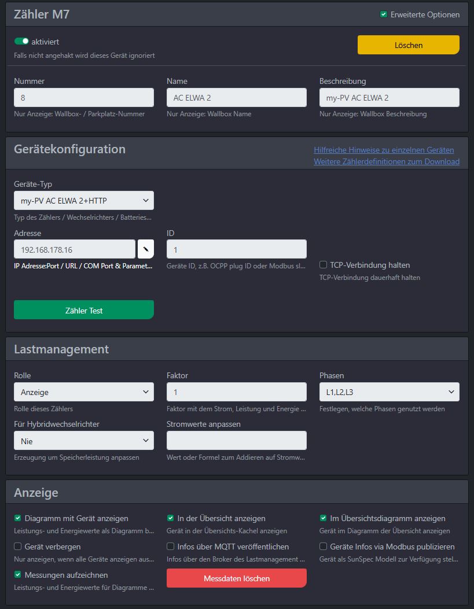
Task: Enable TCP-Verbindung halten checkbox
Action: 323,264
